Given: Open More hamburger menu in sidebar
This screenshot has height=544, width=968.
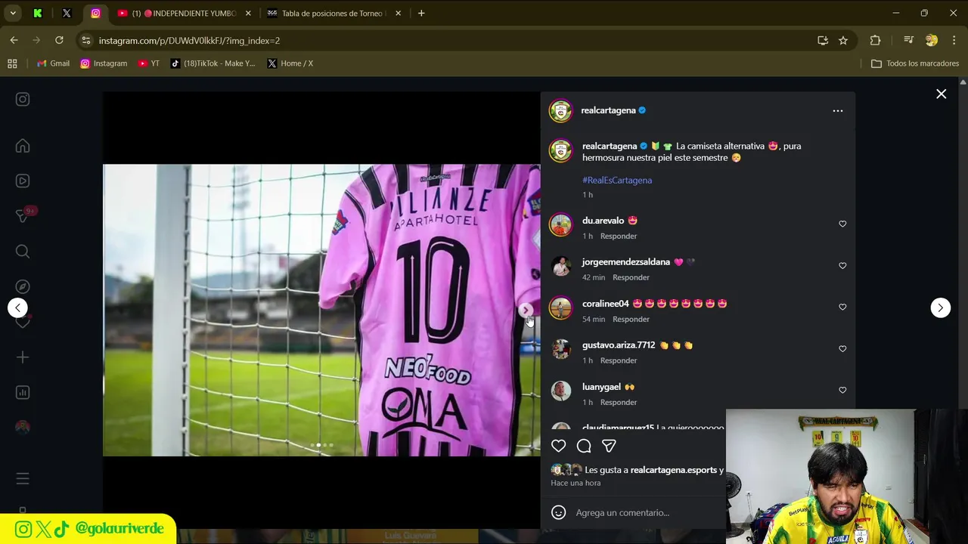Looking at the screenshot, I should tap(23, 478).
